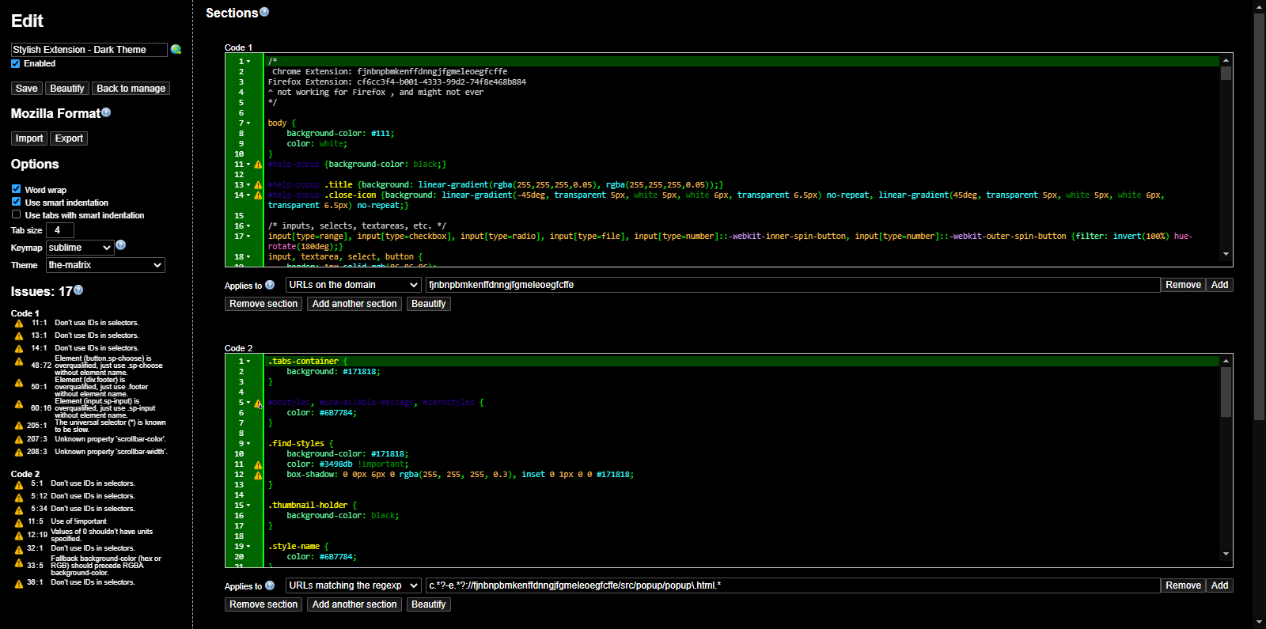
Task: Click the Code 2 editor scrollbar thumb
Action: [x=1226, y=392]
